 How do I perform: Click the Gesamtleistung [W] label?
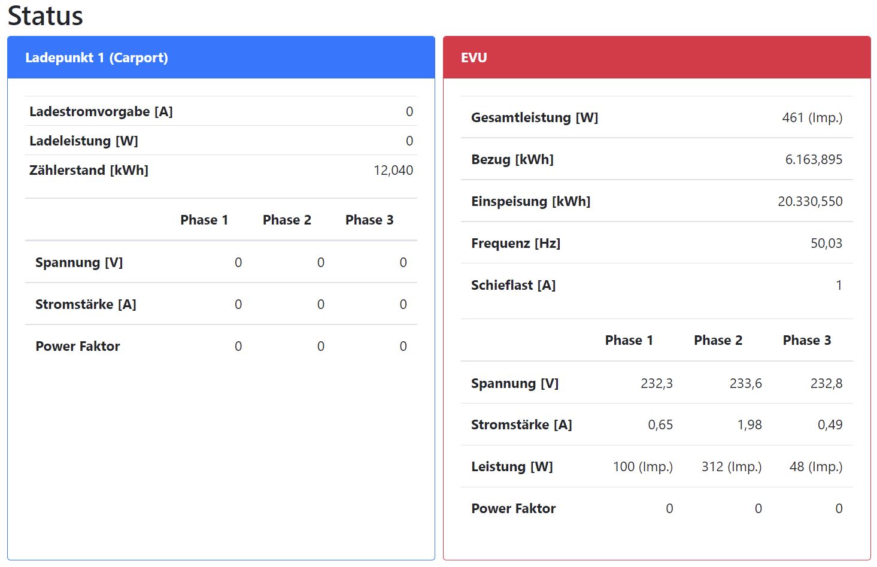pos(534,117)
